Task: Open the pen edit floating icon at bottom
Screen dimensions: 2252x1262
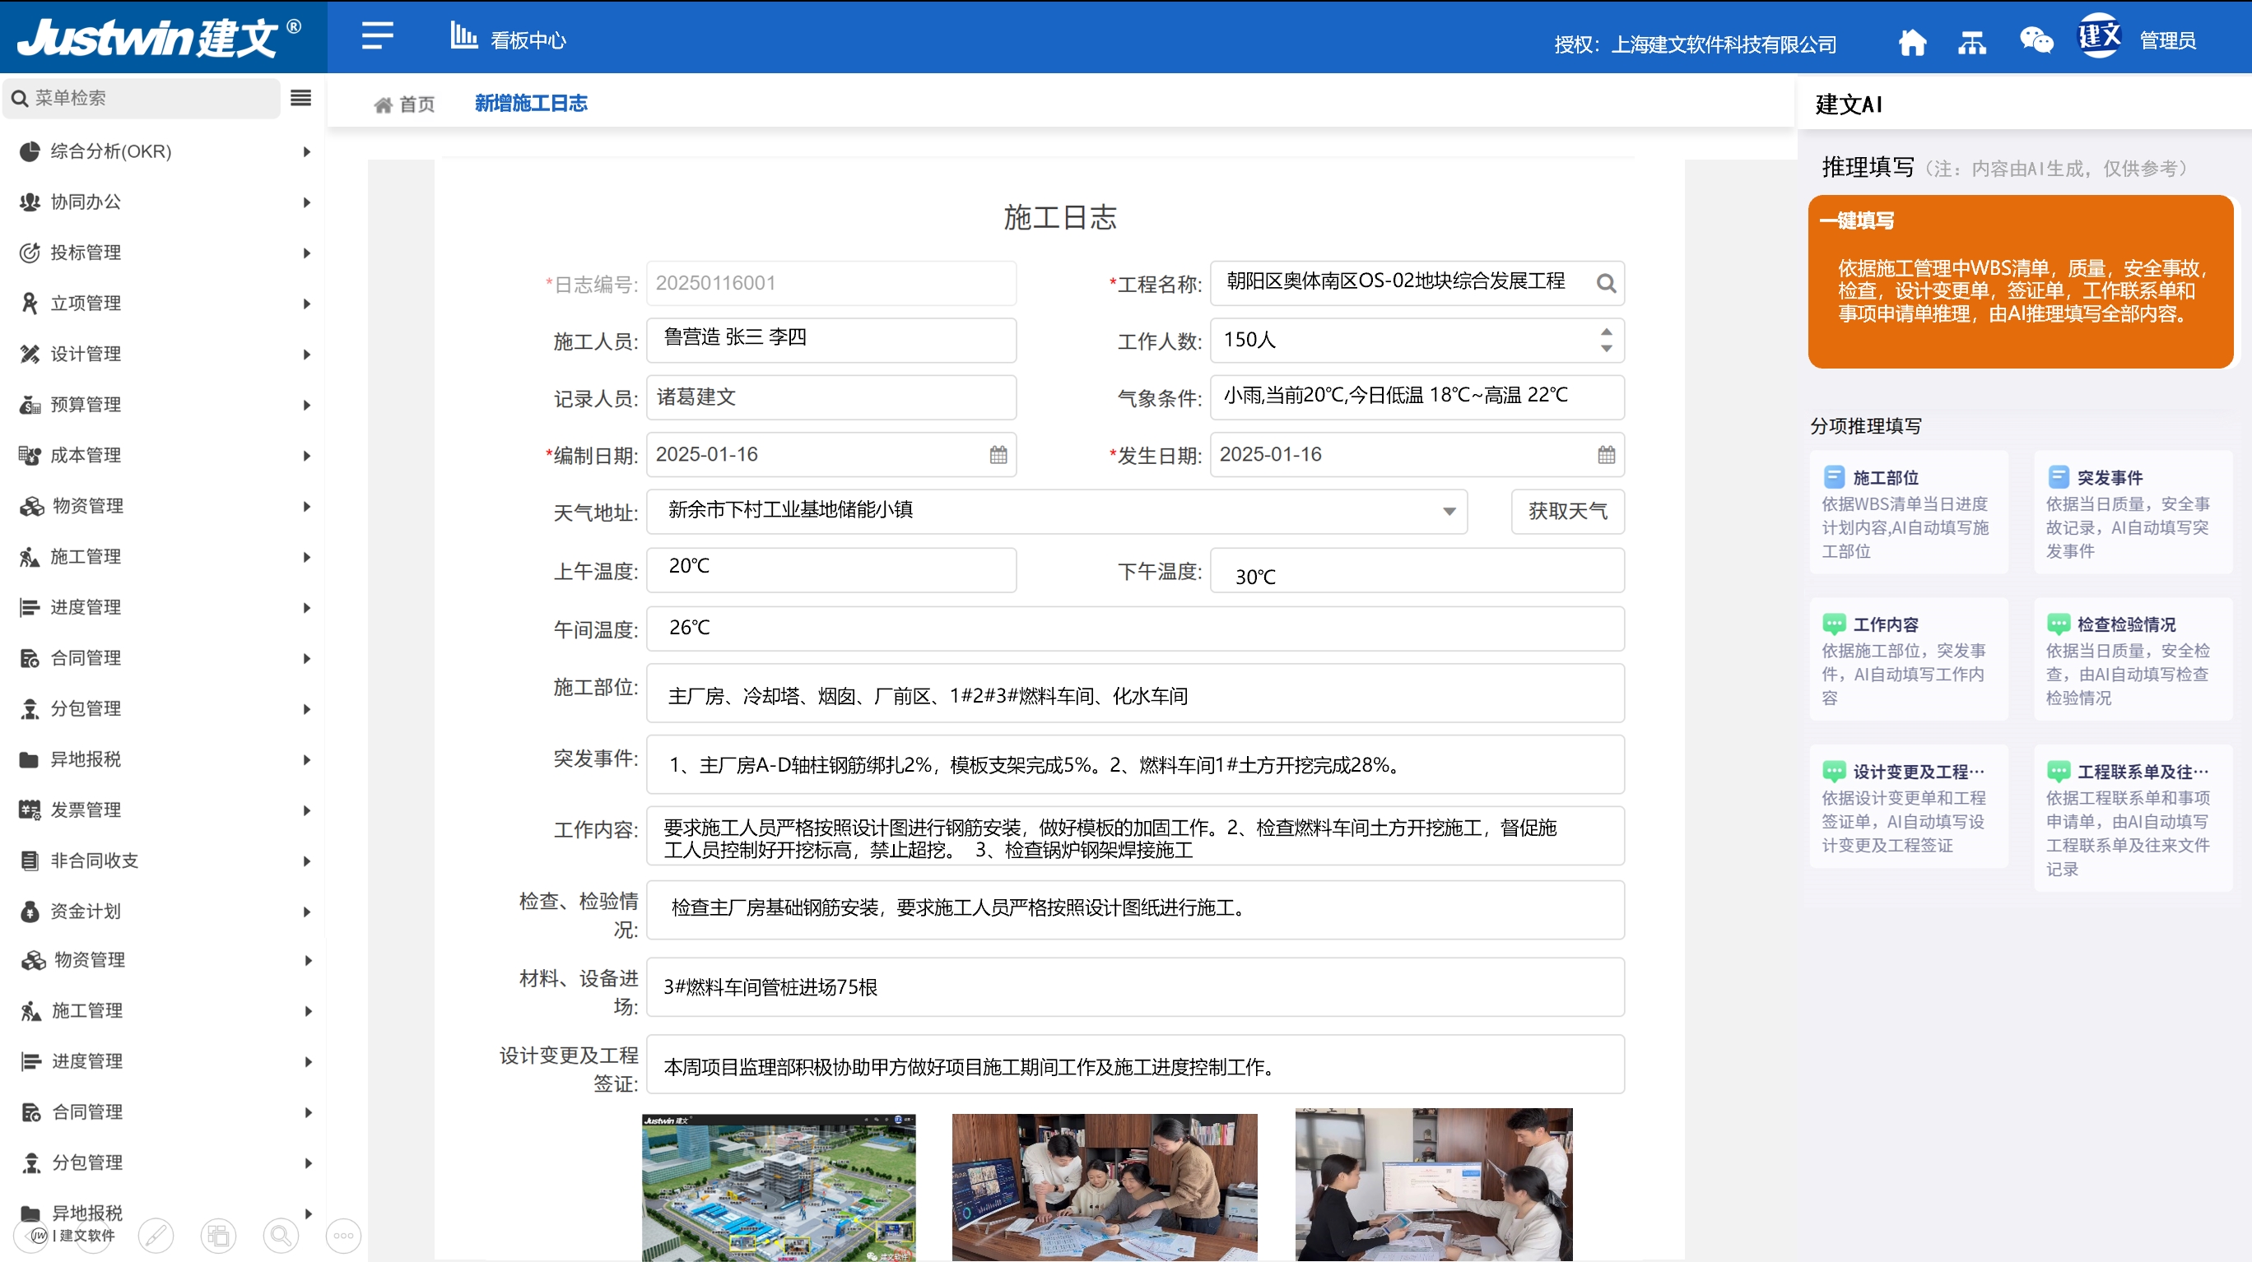Action: tap(156, 1236)
